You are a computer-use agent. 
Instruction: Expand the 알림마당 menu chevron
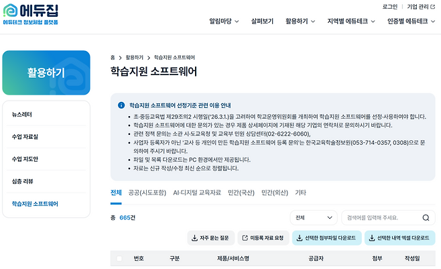[x=237, y=21]
